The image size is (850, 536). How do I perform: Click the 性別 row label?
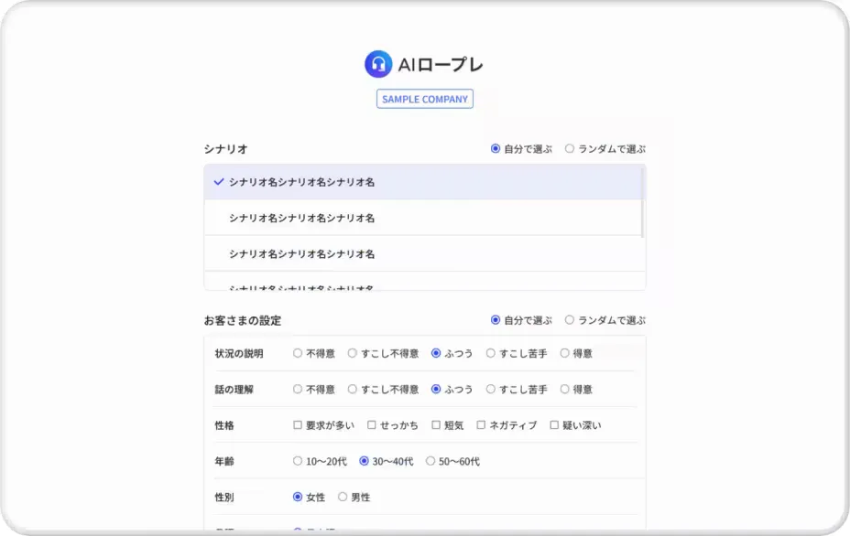223,497
